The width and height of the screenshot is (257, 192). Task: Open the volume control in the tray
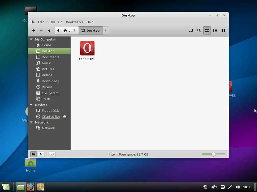pyautogui.click(x=237, y=187)
